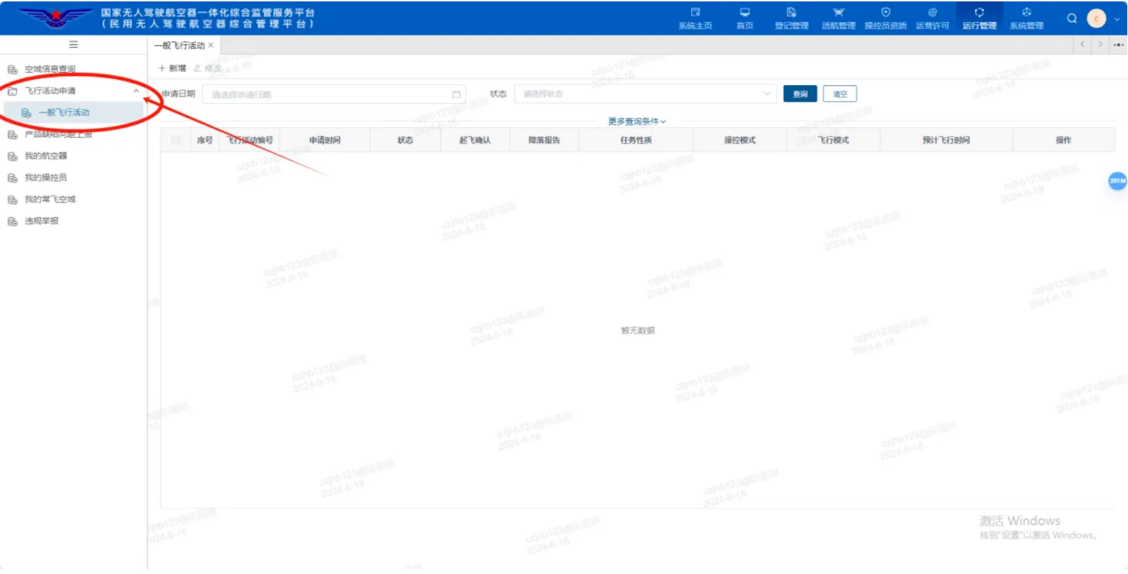The height and width of the screenshot is (574, 1128).
Task: Open 我的航空器 in sidebar
Action: click(46, 156)
